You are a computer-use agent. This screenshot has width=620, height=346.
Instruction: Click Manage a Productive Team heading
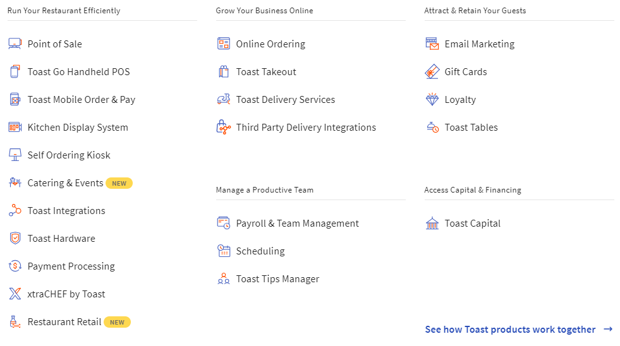265,190
